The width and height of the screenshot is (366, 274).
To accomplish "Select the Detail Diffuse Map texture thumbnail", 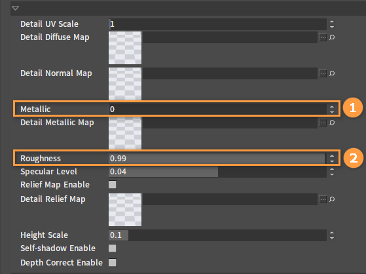I will click(x=125, y=48).
